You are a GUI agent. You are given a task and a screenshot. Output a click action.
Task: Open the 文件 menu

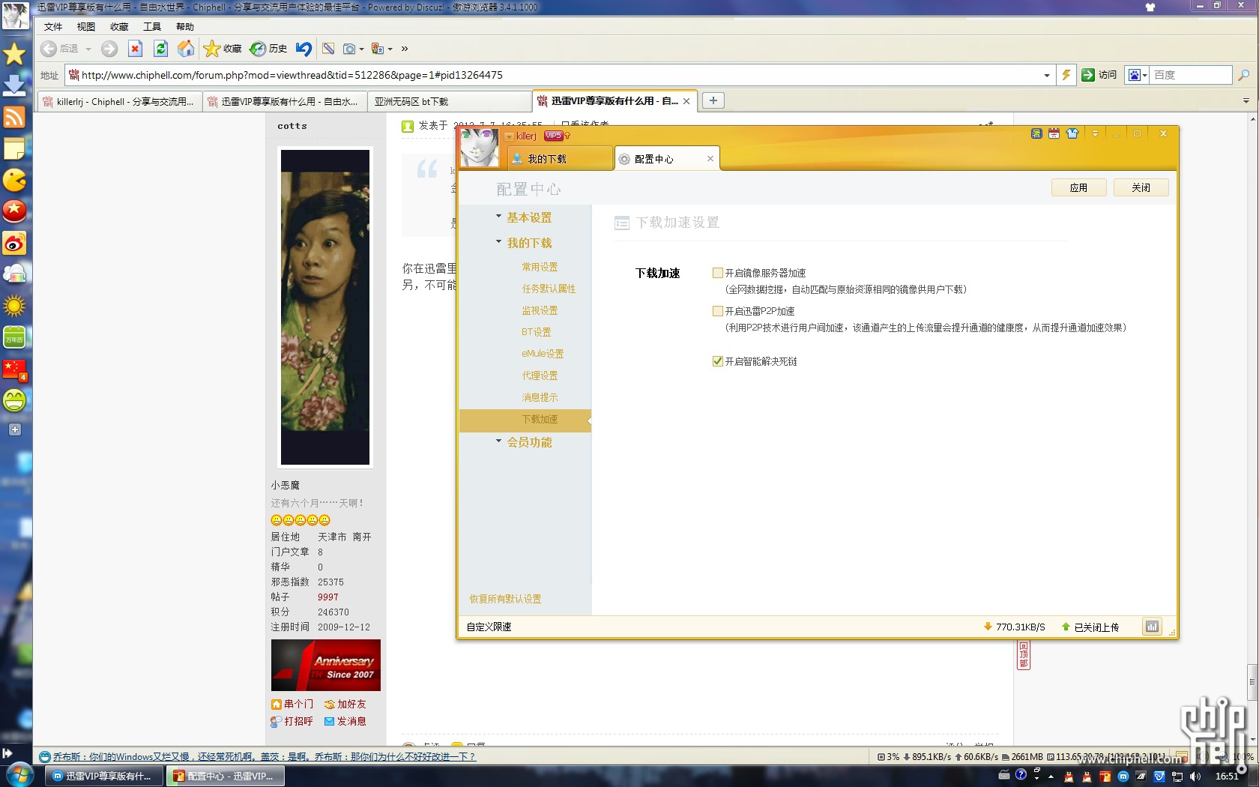53,27
